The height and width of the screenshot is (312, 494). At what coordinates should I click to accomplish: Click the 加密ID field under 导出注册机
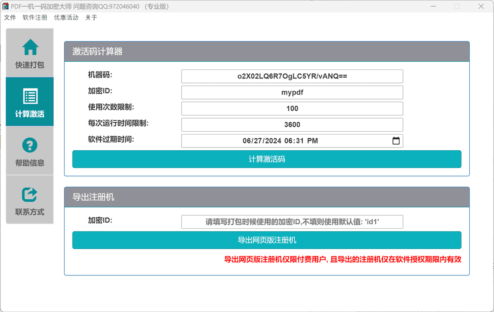click(292, 222)
